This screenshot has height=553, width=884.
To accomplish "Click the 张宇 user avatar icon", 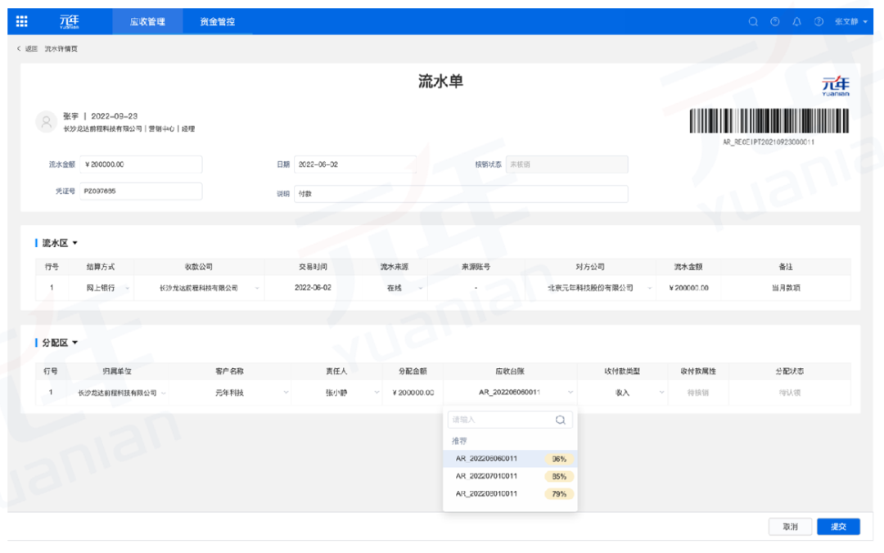I will pyautogui.click(x=46, y=121).
